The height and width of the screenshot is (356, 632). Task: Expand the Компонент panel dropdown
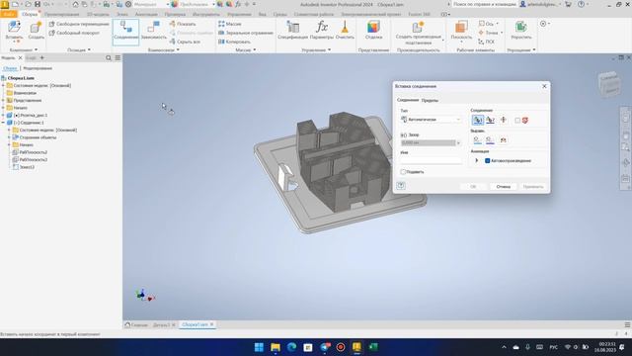click(x=36, y=50)
